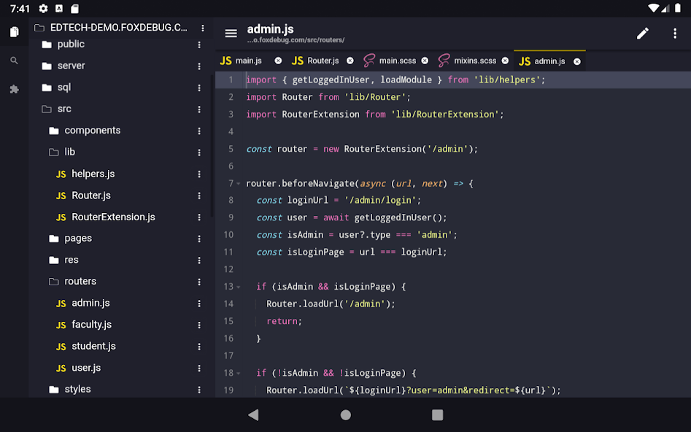Open options menu for helpers.js
Viewport: 691px width, 432px height.
click(x=199, y=174)
